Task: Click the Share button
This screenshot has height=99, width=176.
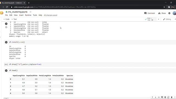Action: 162,13
